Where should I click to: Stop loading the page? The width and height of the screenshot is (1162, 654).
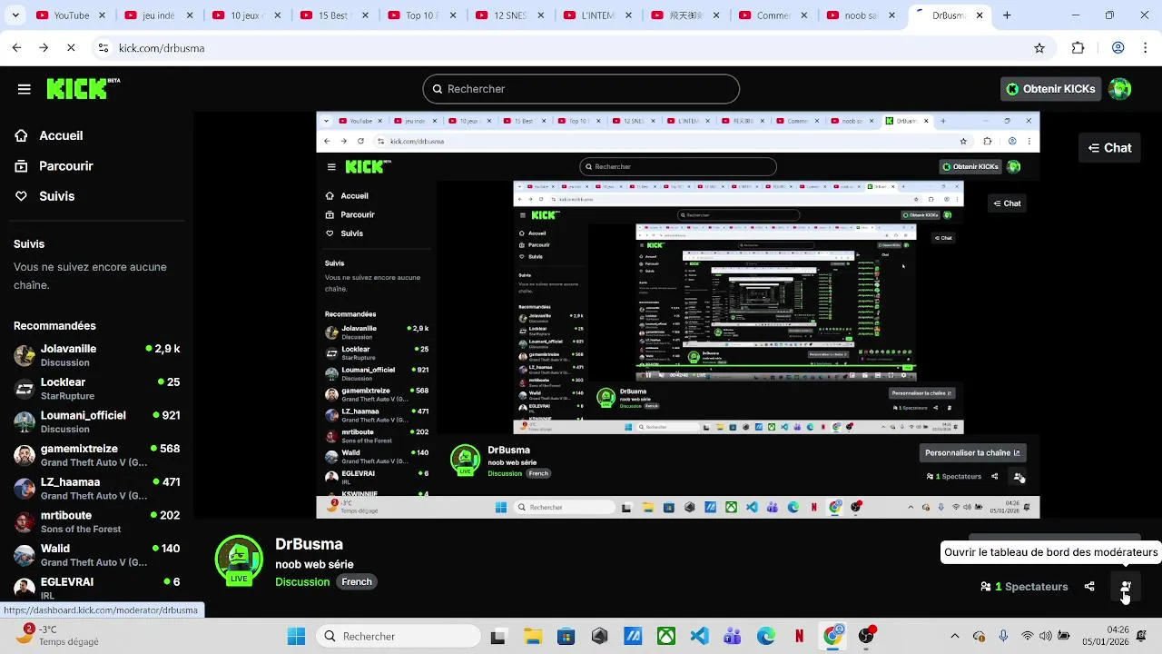pos(71,48)
